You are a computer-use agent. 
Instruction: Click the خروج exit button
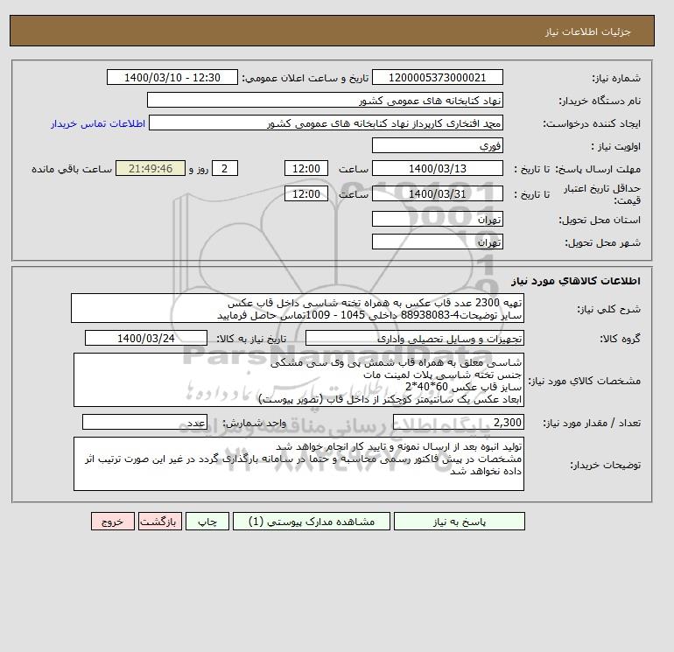[113, 522]
